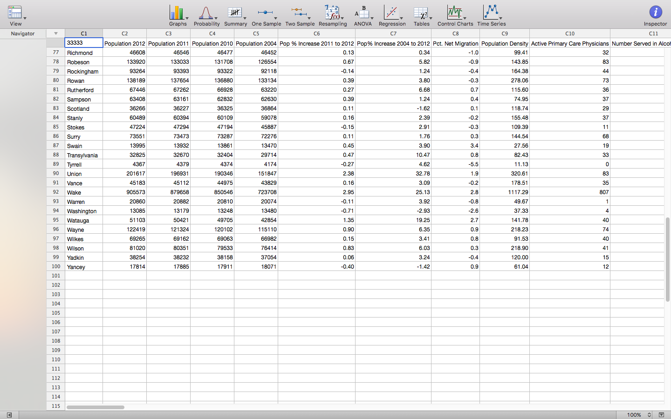Change the 100% zoom level stepper

pyautogui.click(x=649, y=415)
